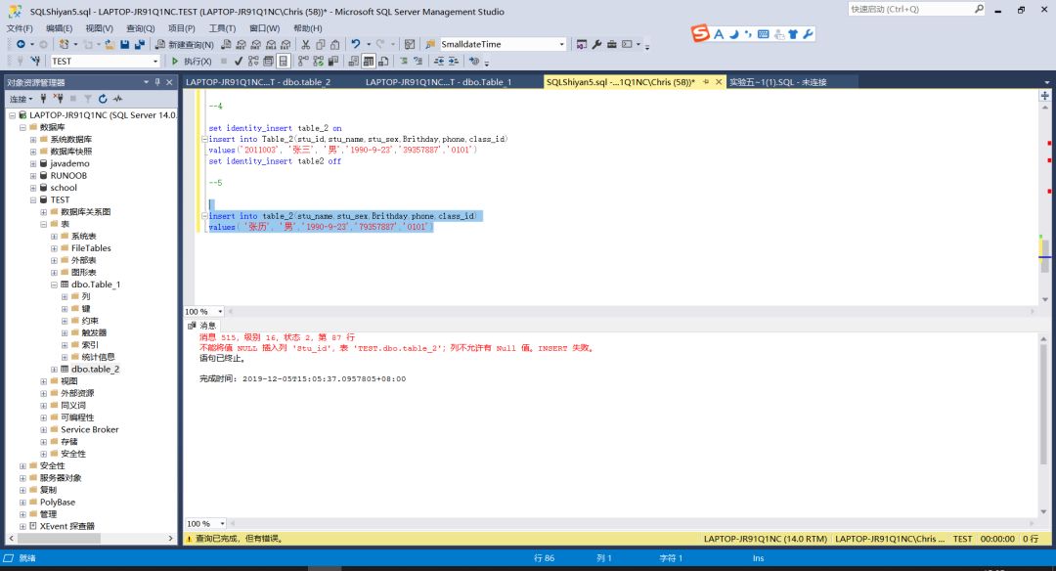Expand the dbo.table_2 tree node
Viewport: 1056px width, 571px height.
coord(55,370)
